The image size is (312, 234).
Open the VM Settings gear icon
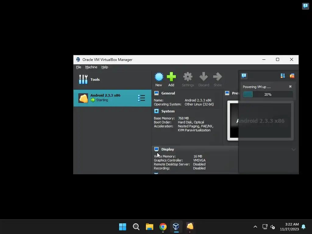pos(188,77)
